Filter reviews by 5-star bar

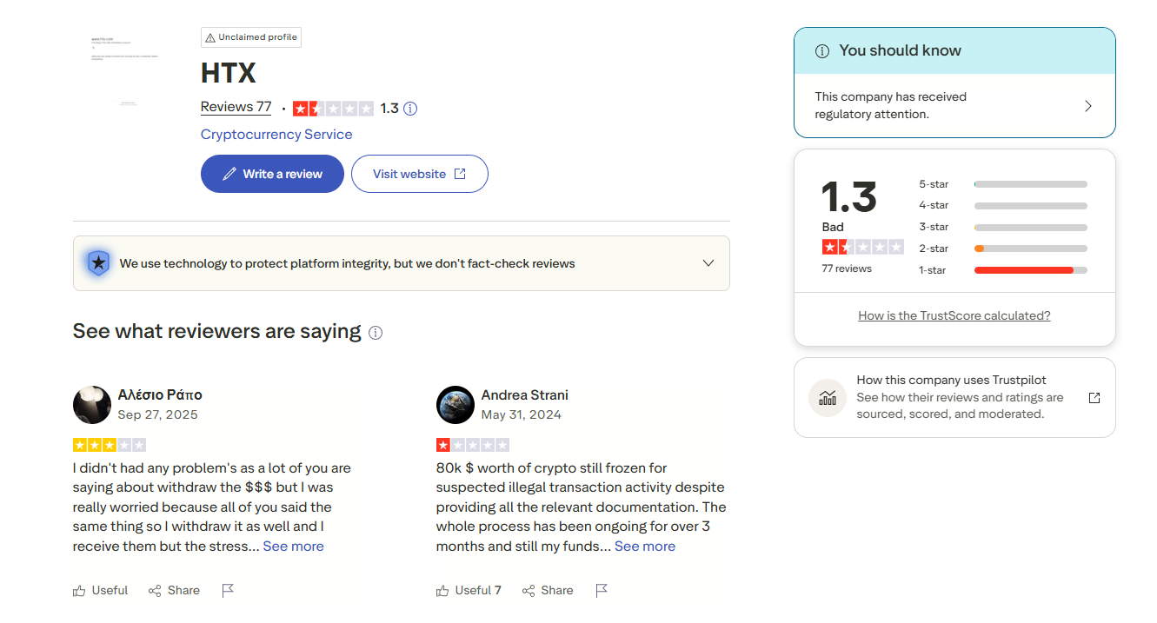[1031, 184]
